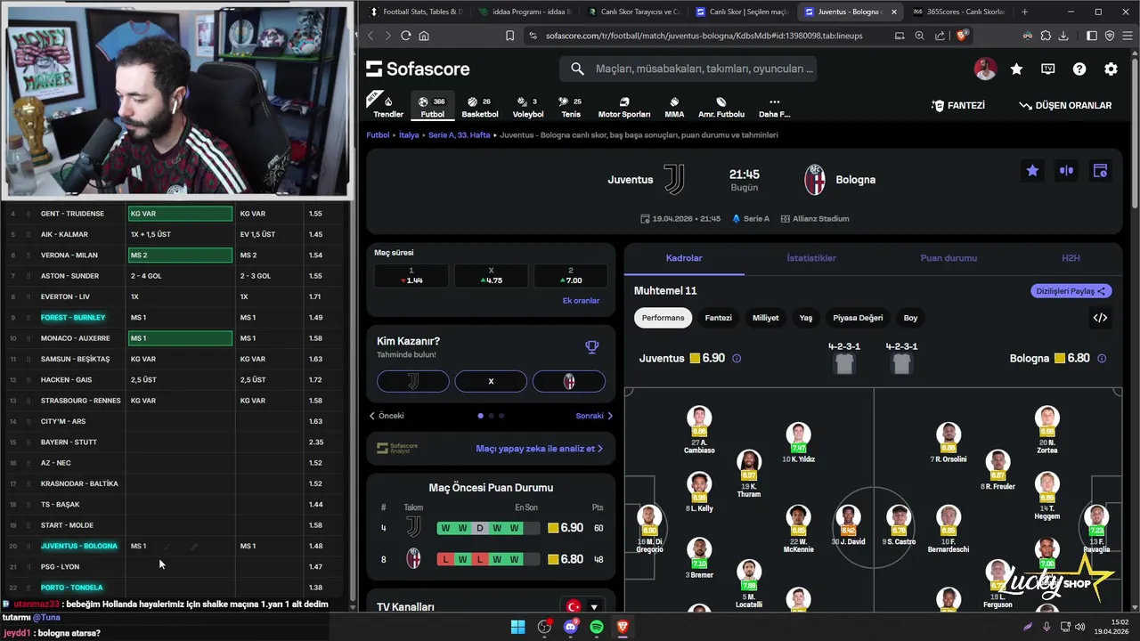Viewport: 1140px width, 641px height.
Task: Vote X draw in Kim Kazanır
Action: tap(491, 381)
